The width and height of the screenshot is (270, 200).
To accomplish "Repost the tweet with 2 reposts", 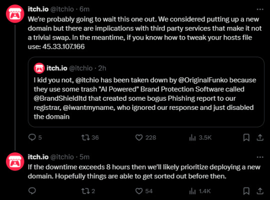I will [x=88, y=191].
